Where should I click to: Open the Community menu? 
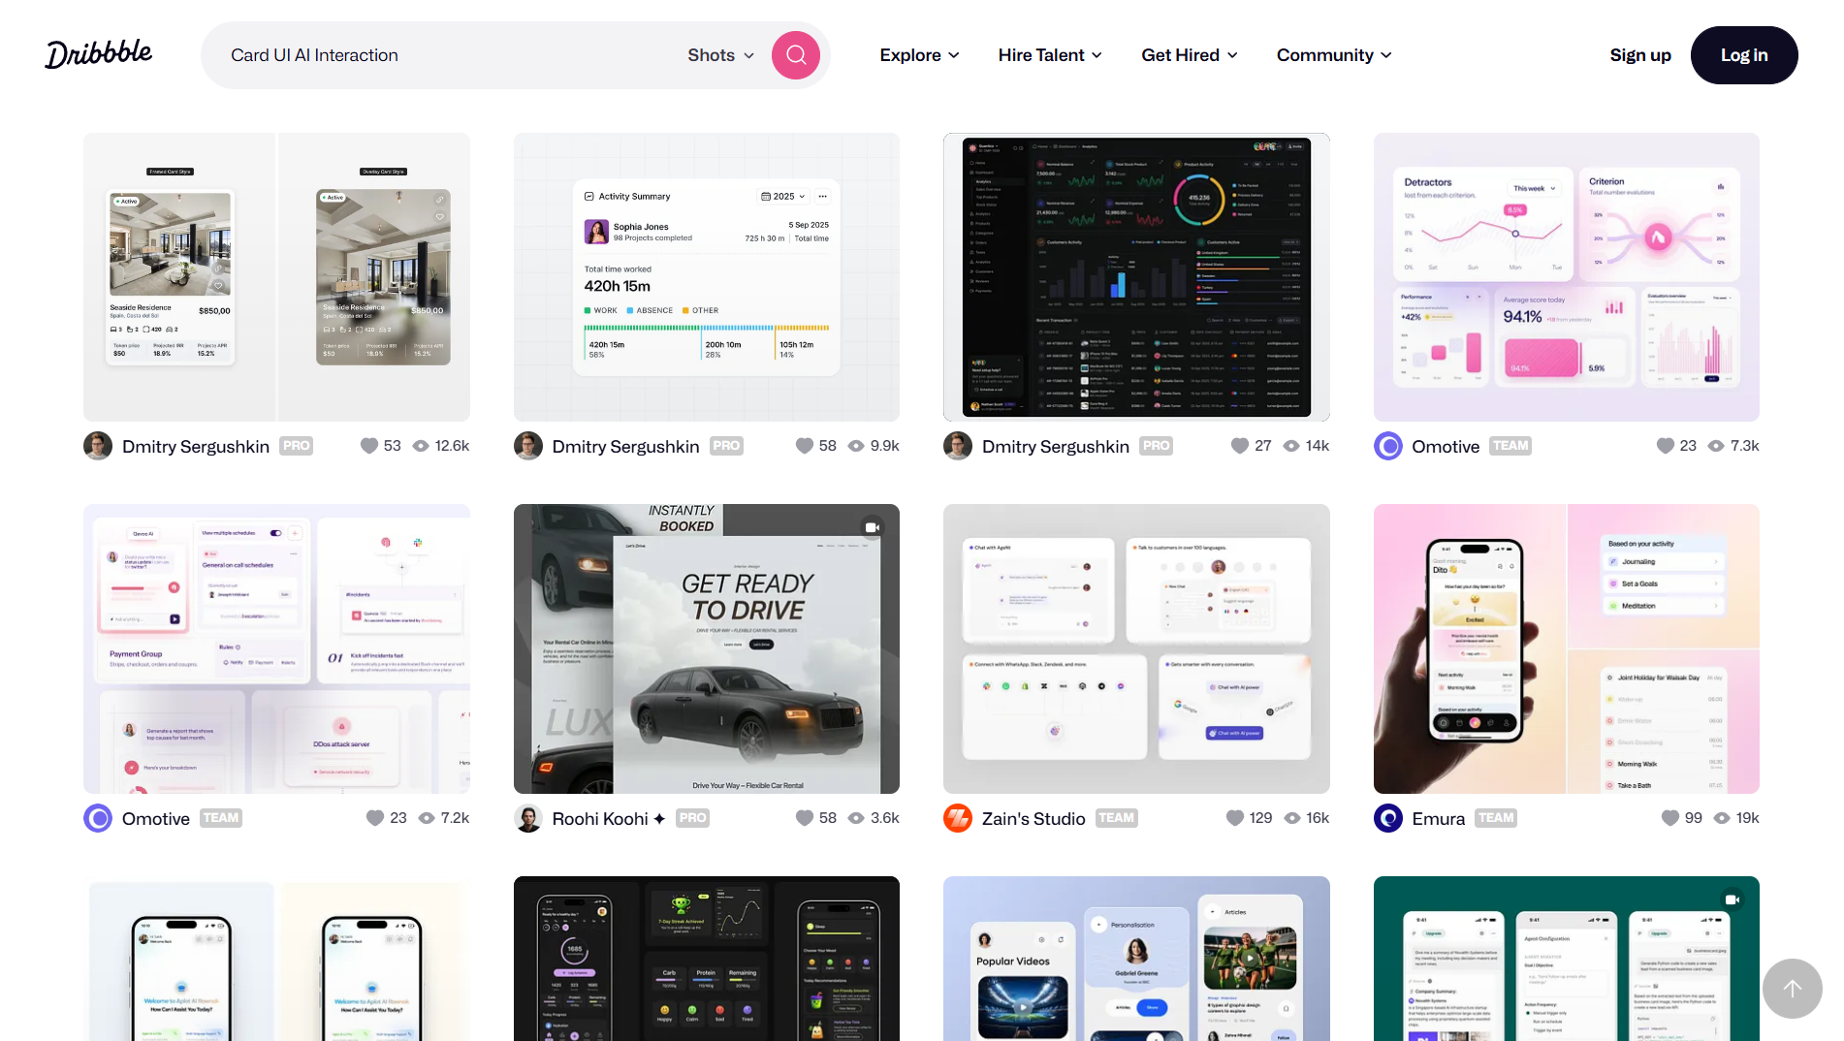(x=1333, y=55)
